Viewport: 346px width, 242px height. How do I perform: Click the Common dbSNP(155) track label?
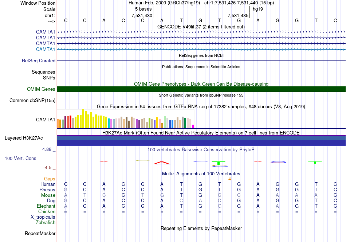(32, 101)
